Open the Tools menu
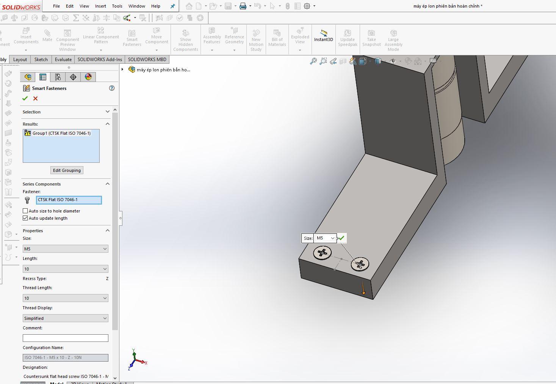 [x=117, y=6]
